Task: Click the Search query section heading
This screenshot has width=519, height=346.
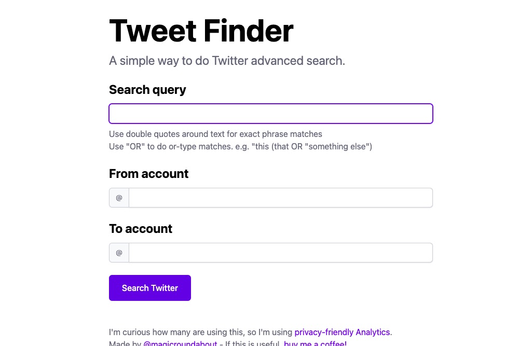Action: click(147, 90)
